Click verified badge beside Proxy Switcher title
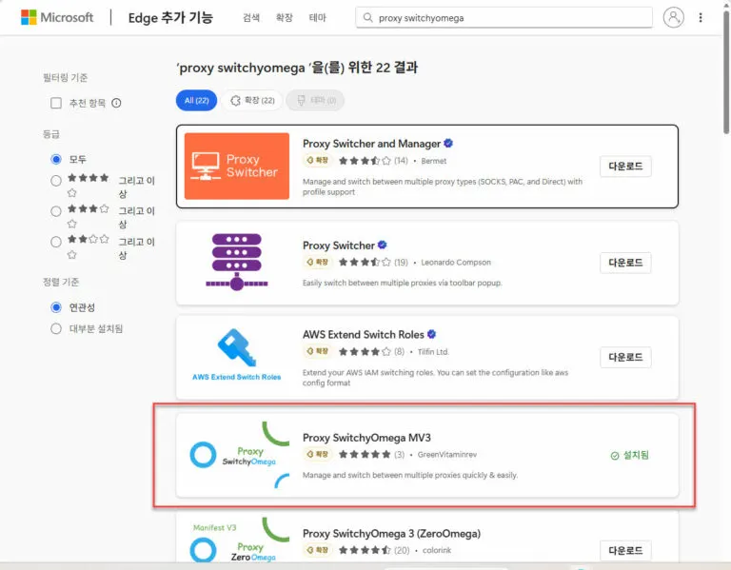Screen dimensions: 731x570 click(x=383, y=245)
